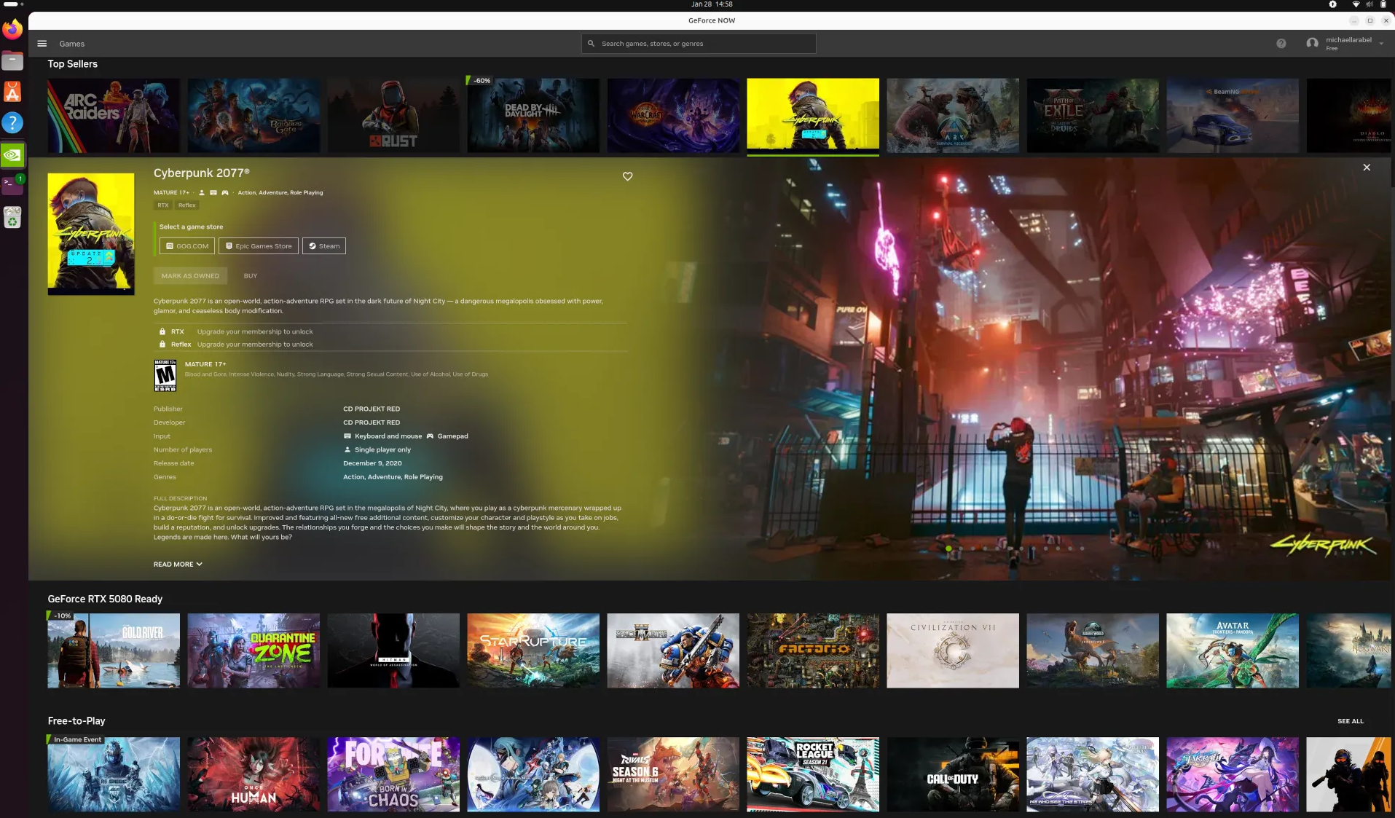The height and width of the screenshot is (818, 1395).
Task: Launch Ubuntu Software from the dock
Action: coord(12,92)
